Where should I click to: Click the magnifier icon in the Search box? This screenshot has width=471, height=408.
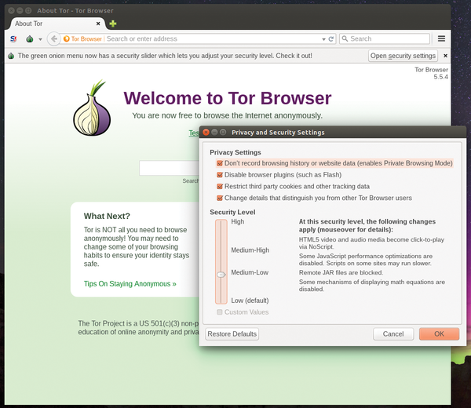click(345, 38)
